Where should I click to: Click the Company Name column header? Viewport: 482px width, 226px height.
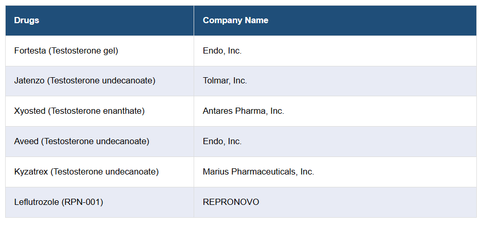pyautogui.click(x=235, y=21)
